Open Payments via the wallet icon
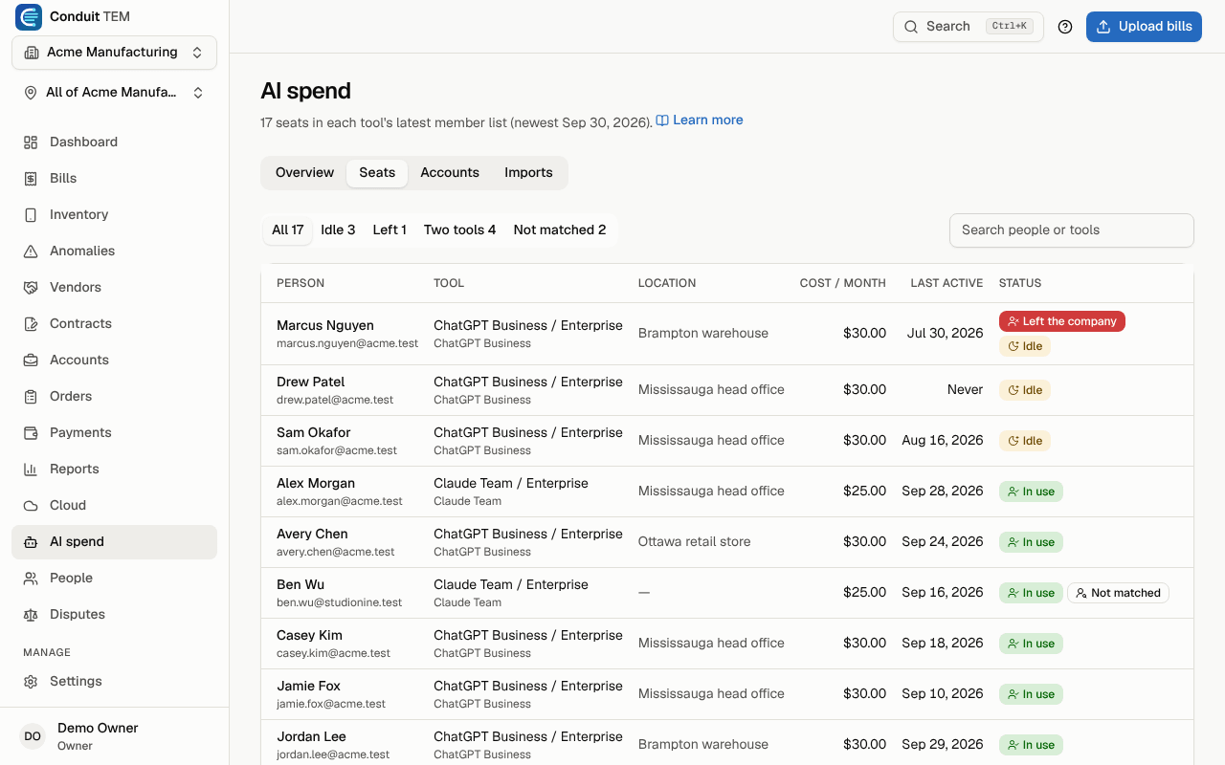This screenshot has width=1225, height=765. (31, 432)
